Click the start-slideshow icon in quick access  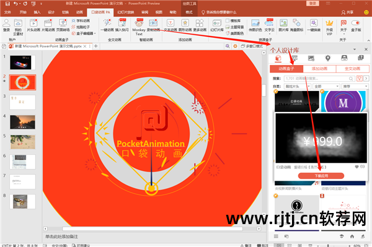tap(33, 4)
